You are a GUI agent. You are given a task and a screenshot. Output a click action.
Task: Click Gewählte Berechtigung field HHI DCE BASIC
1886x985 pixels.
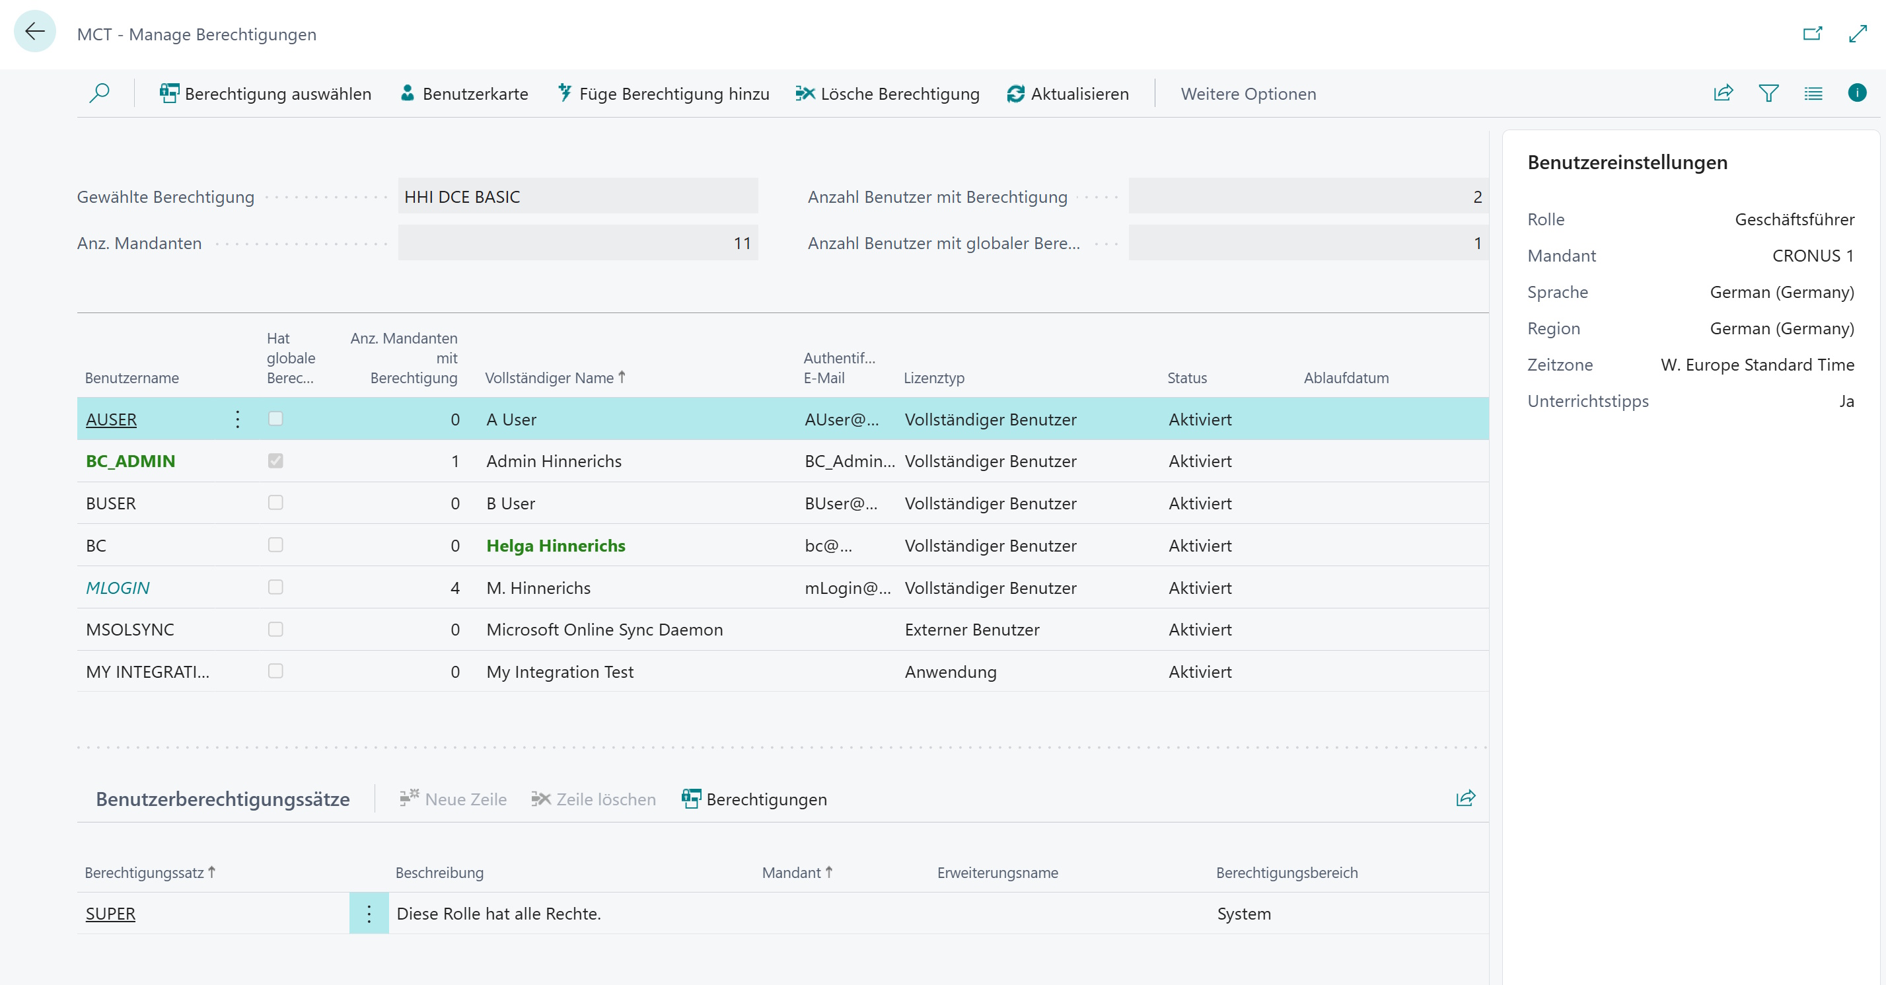(x=577, y=196)
